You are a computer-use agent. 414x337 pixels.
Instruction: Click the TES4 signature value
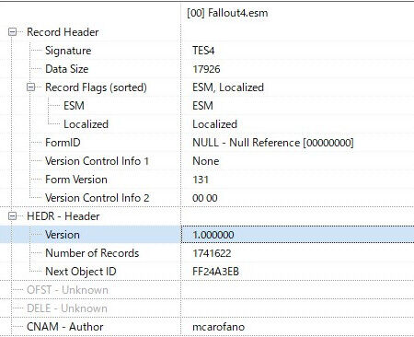[203, 51]
